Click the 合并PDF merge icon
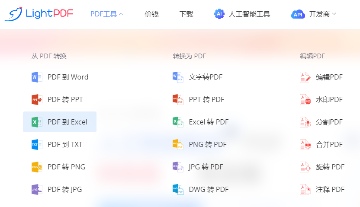This screenshot has height=207, width=360. coord(305,144)
